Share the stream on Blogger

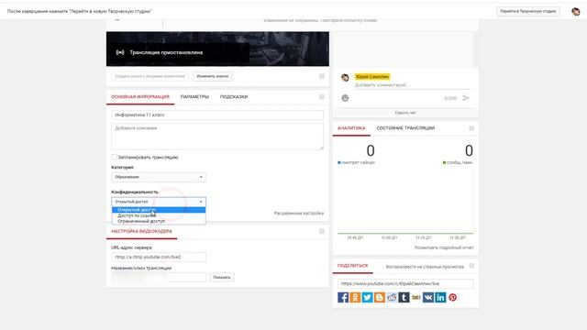point(380,297)
